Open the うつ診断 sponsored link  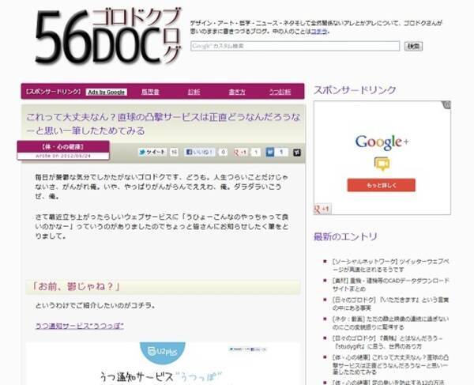click(x=280, y=92)
